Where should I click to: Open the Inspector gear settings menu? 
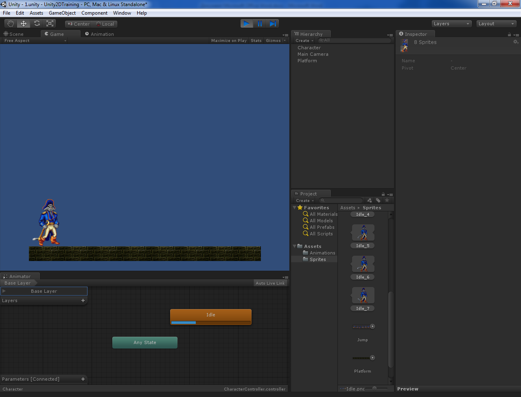pyautogui.click(x=516, y=42)
